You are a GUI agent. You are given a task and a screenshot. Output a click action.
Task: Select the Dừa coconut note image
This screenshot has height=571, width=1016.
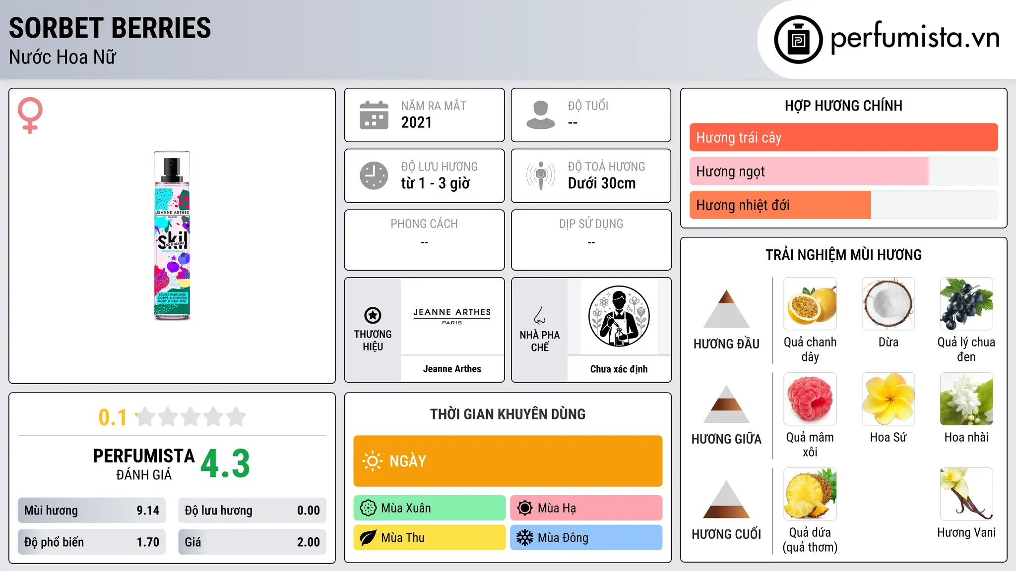click(889, 304)
